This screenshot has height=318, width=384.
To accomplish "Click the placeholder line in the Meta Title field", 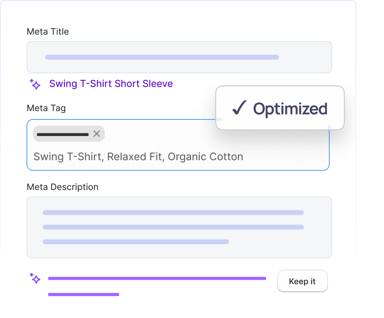I will click(x=162, y=57).
